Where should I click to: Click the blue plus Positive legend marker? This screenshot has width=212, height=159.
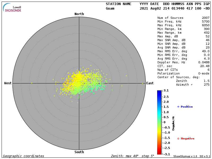(178, 107)
